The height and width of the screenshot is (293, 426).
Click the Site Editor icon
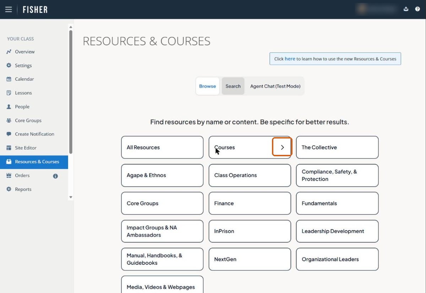[9, 148]
